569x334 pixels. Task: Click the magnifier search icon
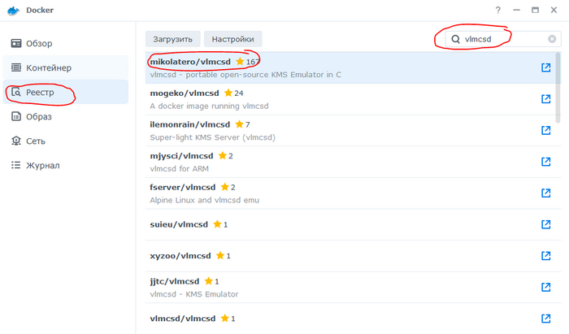tap(455, 39)
